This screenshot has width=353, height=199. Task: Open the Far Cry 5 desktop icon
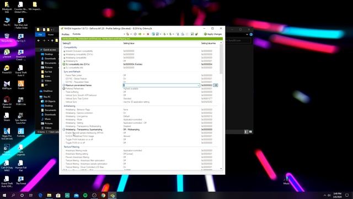click(21, 38)
